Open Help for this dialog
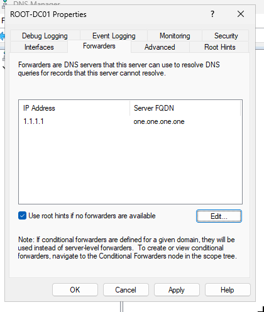Image resolution: width=264 pixels, height=312 pixels. (x=228, y=290)
